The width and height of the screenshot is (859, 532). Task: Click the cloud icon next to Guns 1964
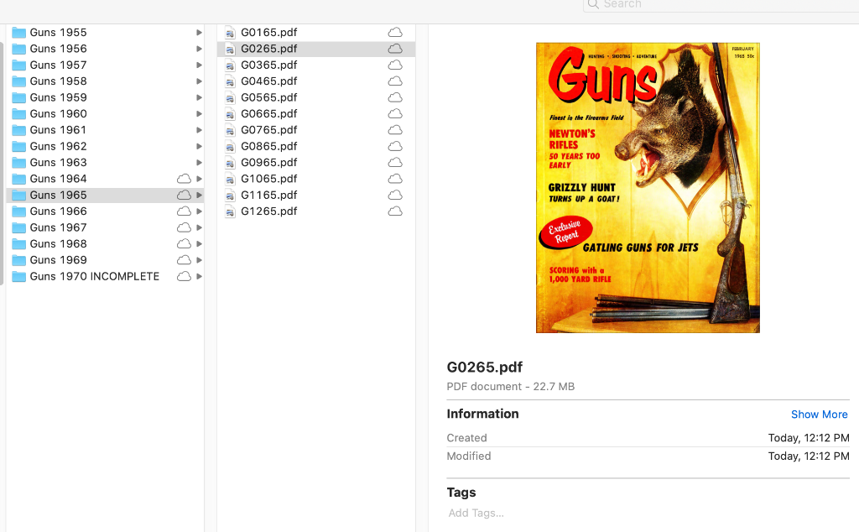coord(184,179)
